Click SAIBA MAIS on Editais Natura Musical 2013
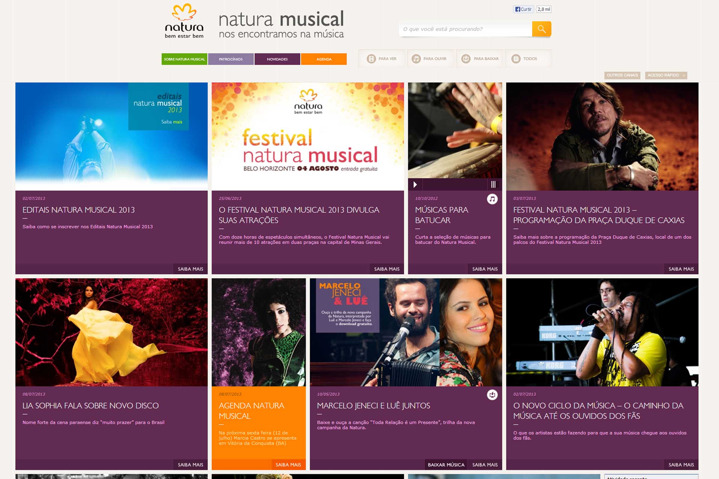719x479 pixels. click(x=191, y=269)
